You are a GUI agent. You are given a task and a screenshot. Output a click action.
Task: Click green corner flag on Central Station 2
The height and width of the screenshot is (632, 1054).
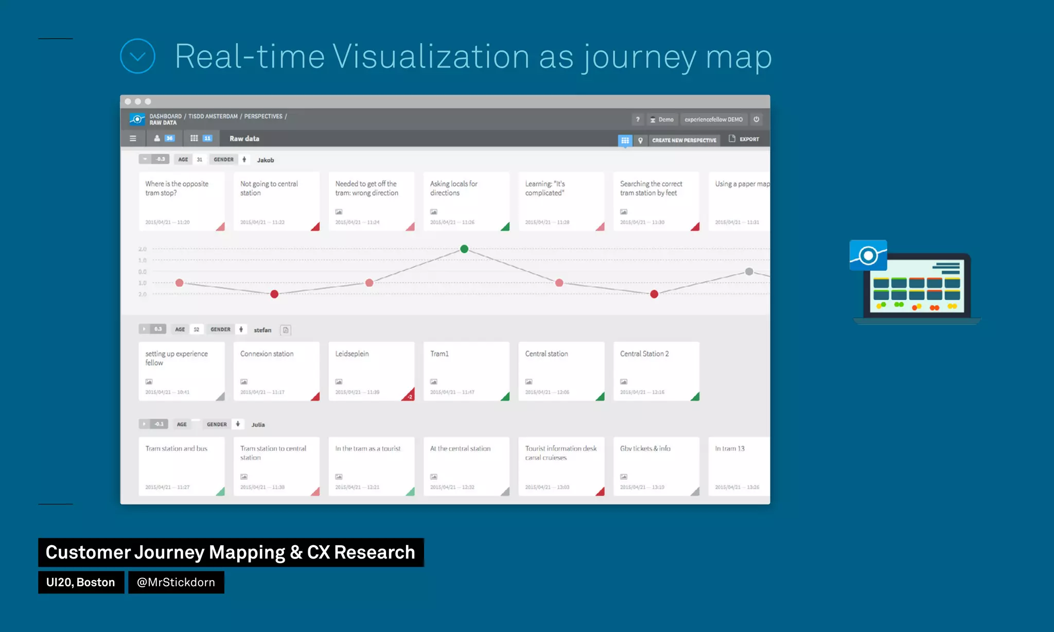pyautogui.click(x=696, y=397)
